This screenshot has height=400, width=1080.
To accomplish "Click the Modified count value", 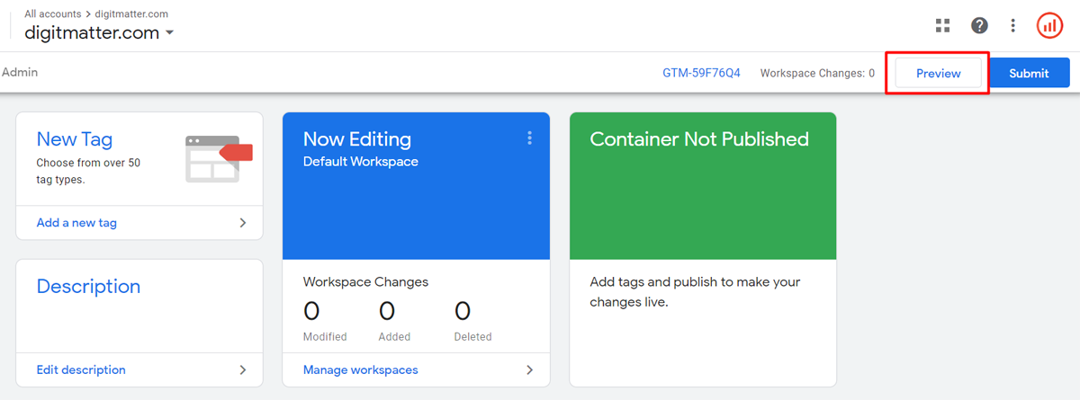I will [311, 311].
